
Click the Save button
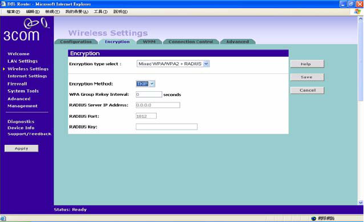pyautogui.click(x=307, y=77)
